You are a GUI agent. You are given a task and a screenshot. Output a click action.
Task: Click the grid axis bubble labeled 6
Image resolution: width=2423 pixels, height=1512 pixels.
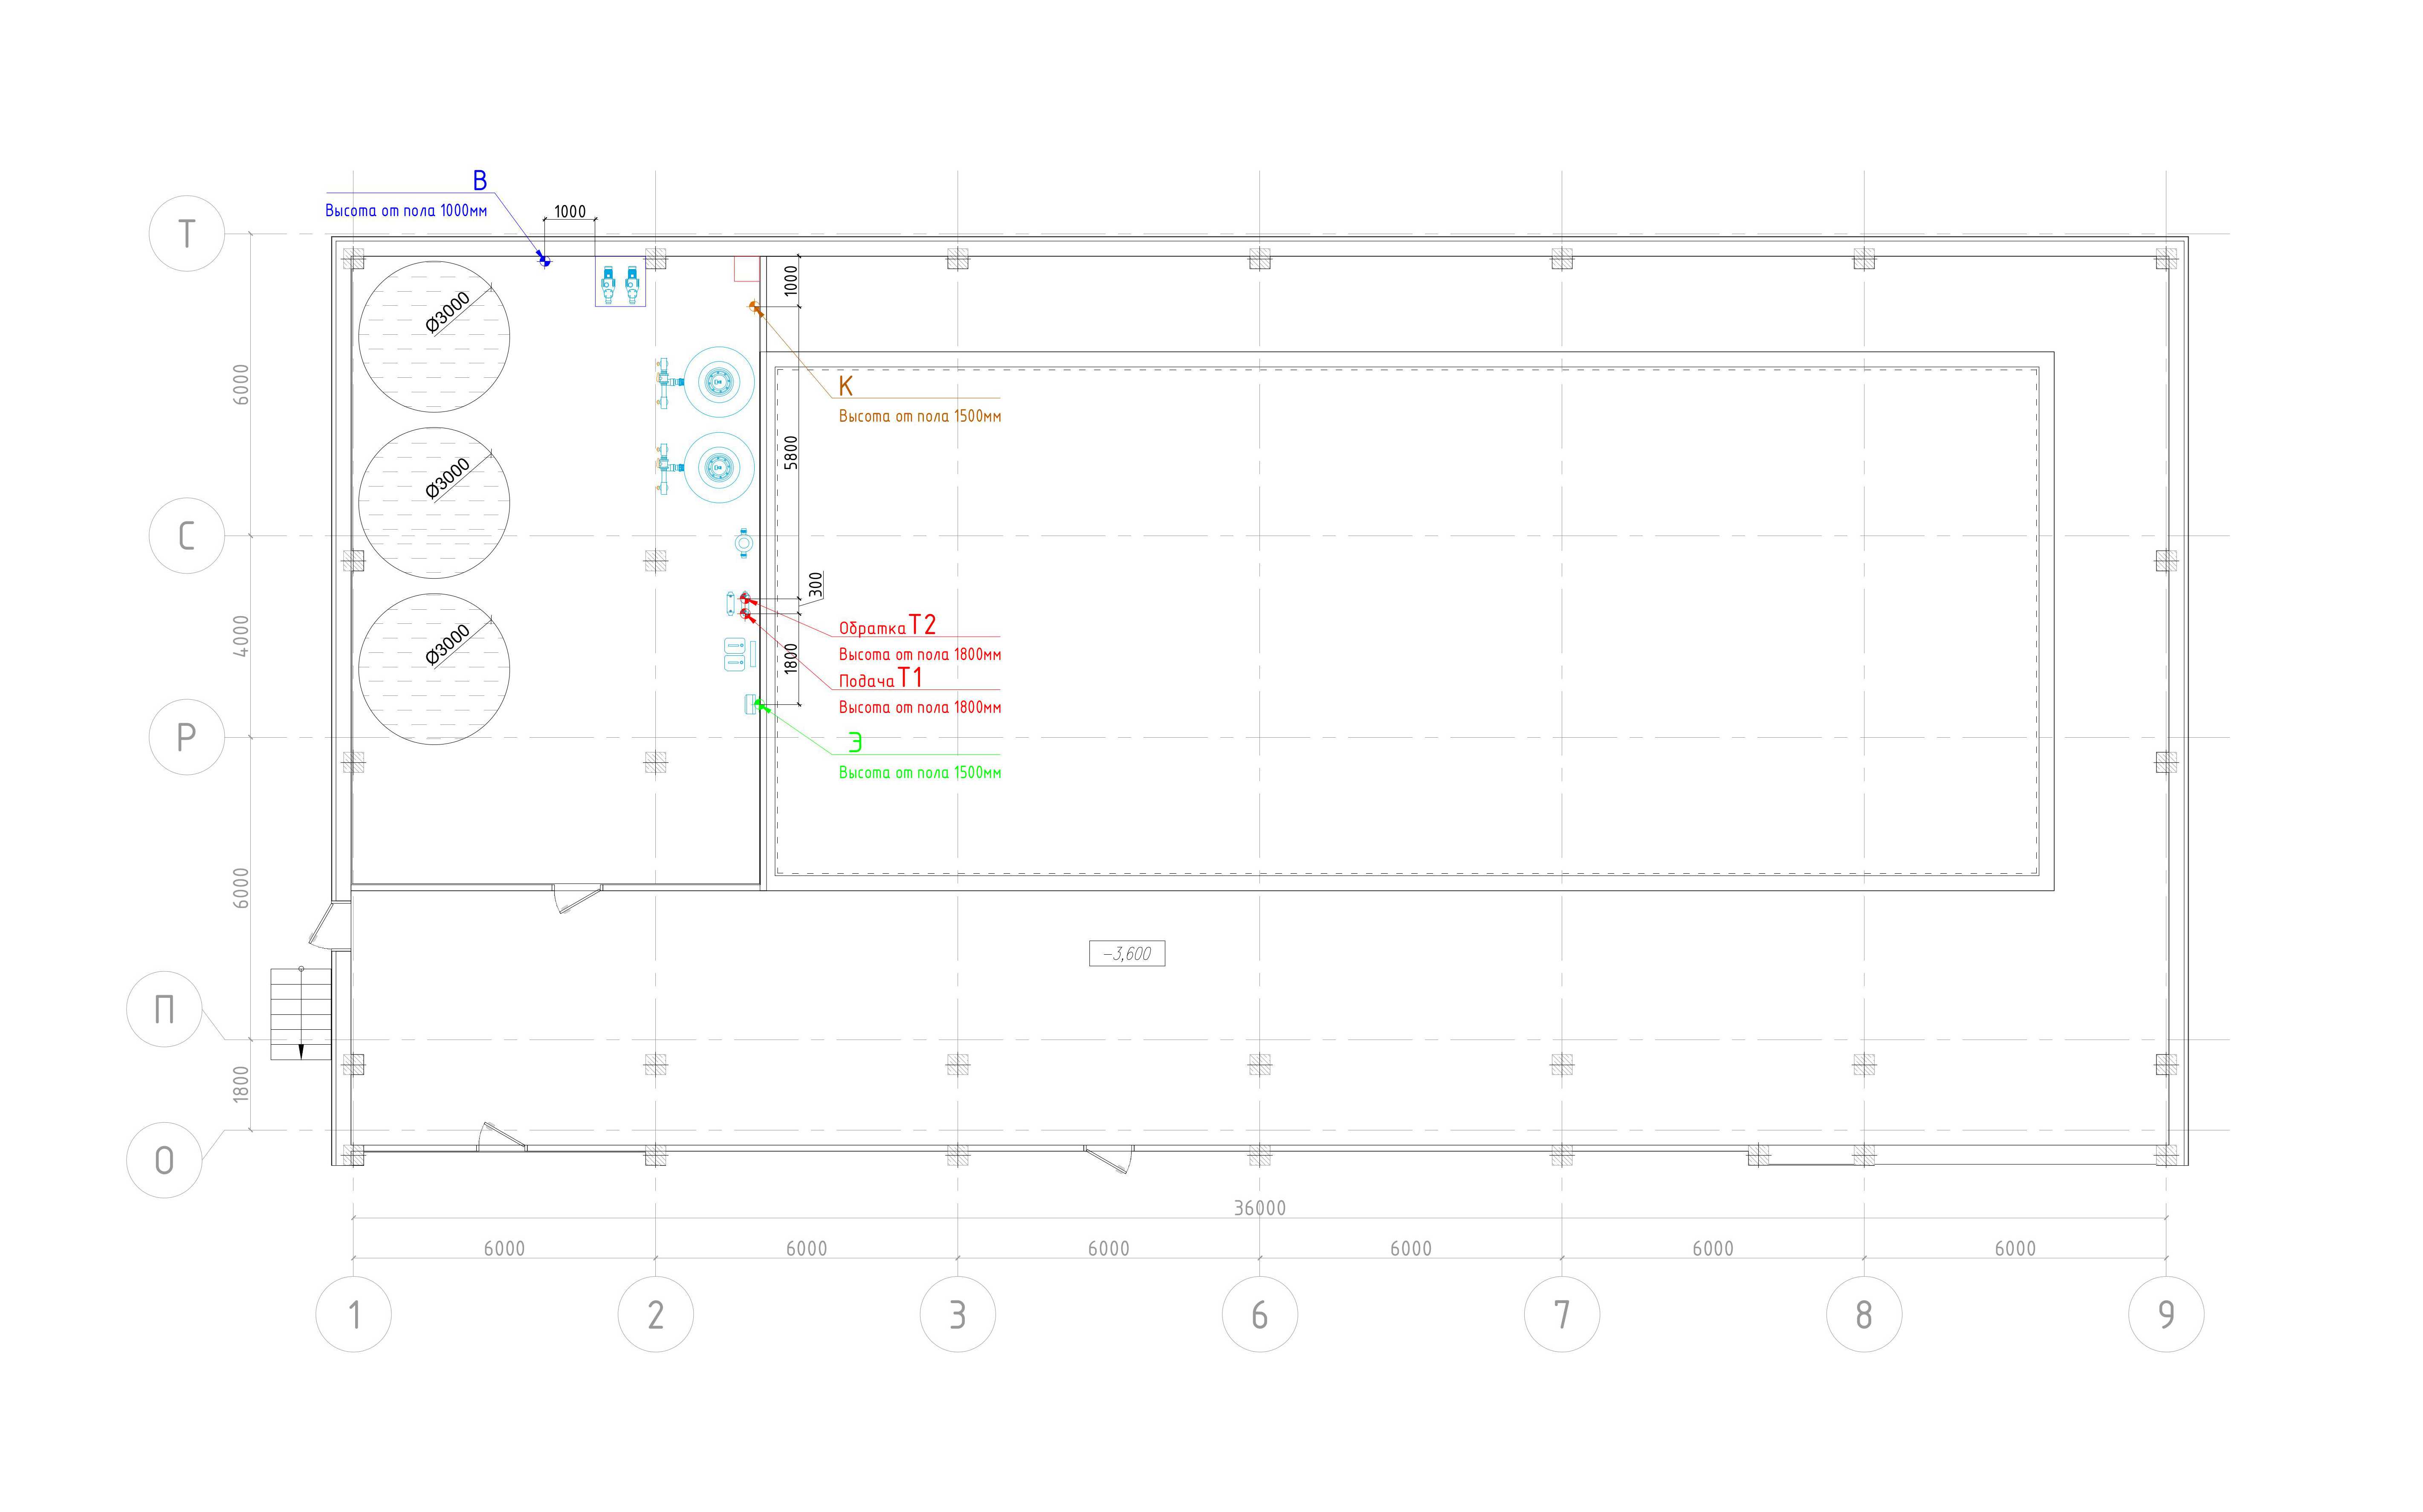click(x=1259, y=1314)
